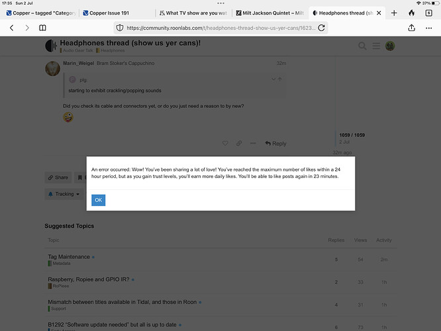This screenshot has height=331, width=441.
Task: Open a new tab with the plus icon
Action: click(x=394, y=13)
